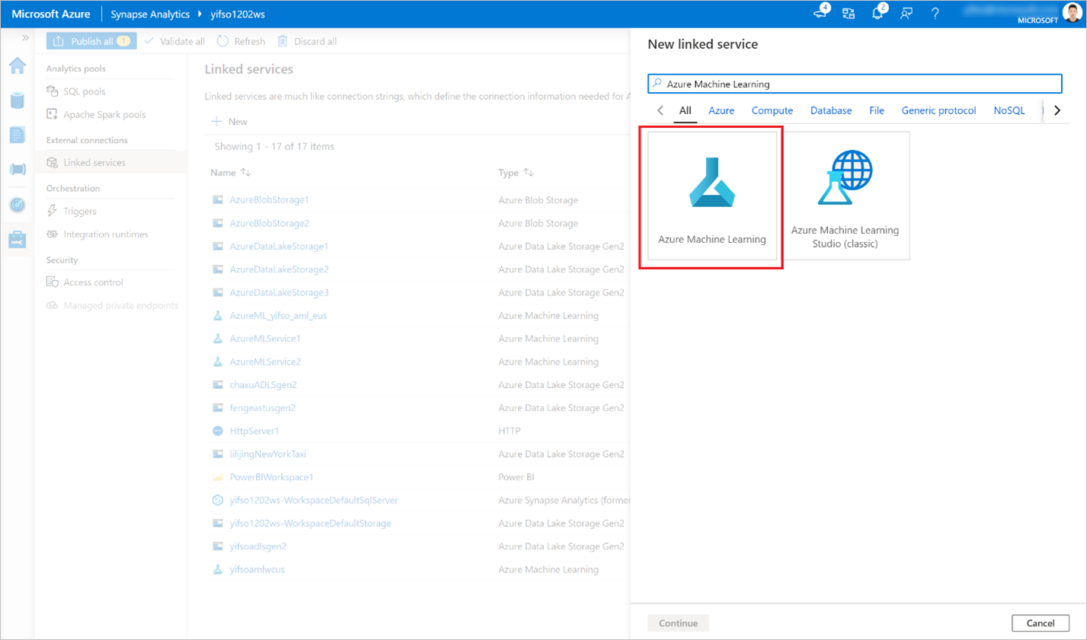This screenshot has height=640, width=1087.
Task: Click the user account avatar
Action: [1072, 12]
